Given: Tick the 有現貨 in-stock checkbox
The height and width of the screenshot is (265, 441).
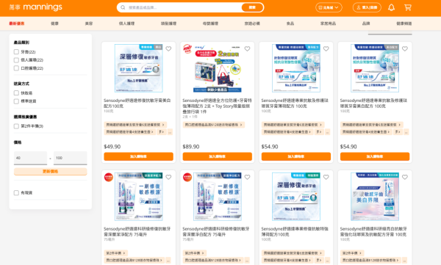Looking at the screenshot, I should click(16, 192).
